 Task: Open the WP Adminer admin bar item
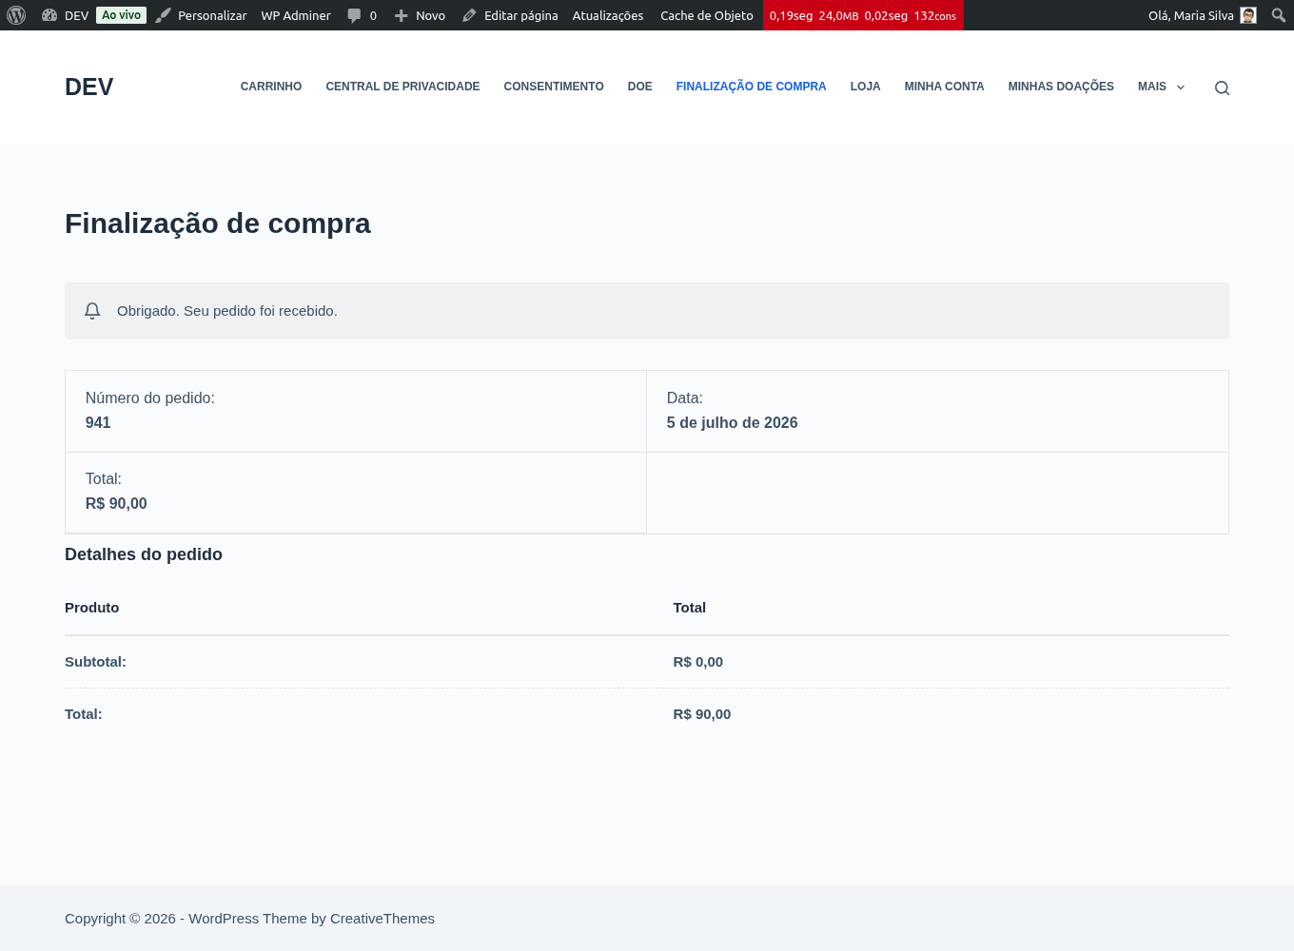(296, 15)
